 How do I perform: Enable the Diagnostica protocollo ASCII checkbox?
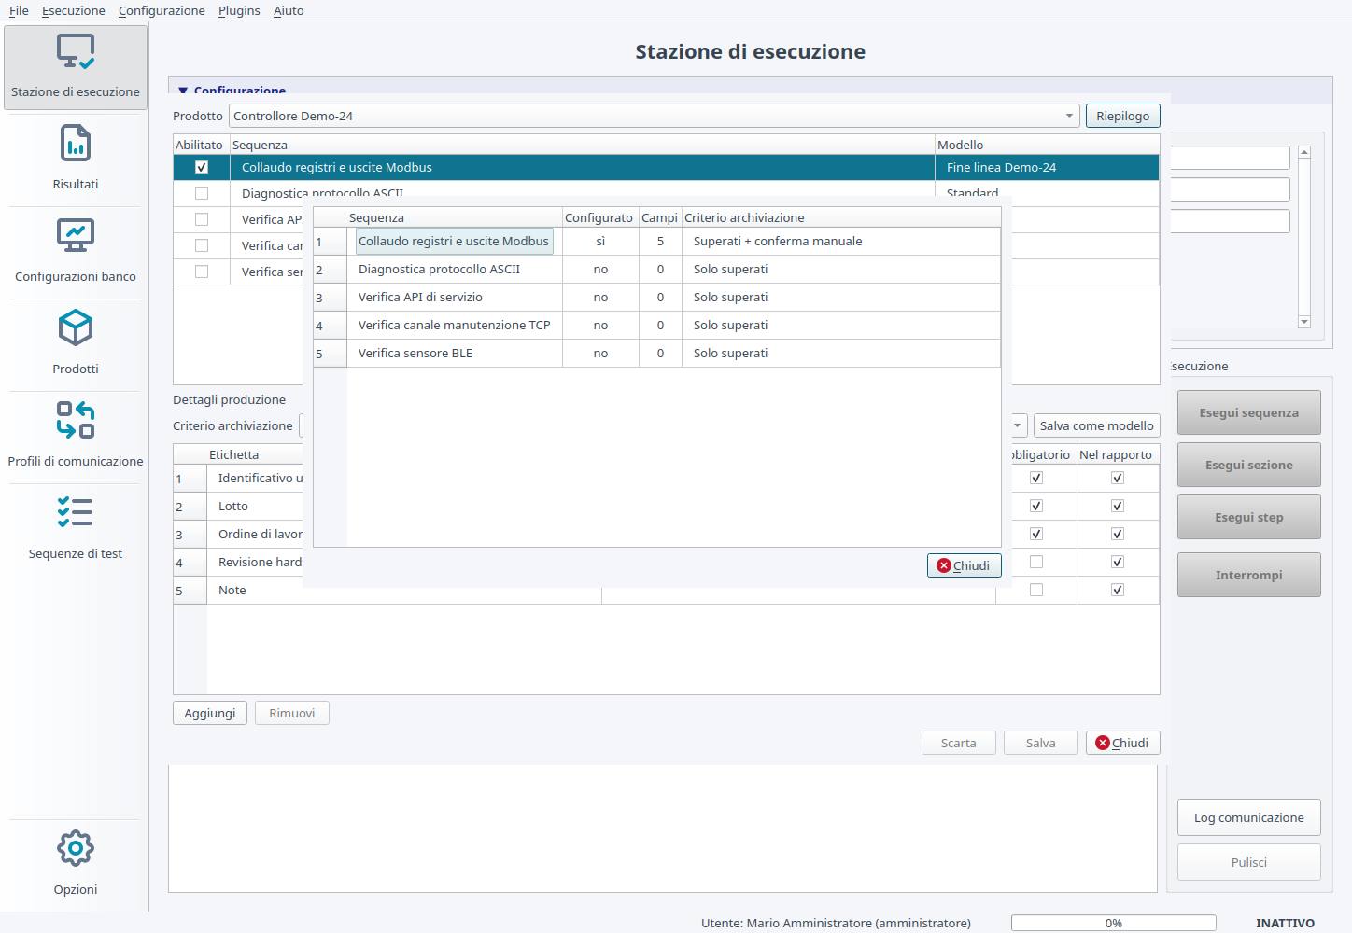202,193
